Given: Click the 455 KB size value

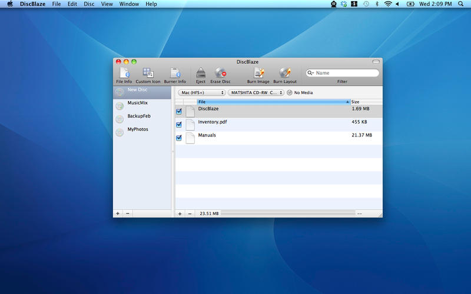Looking at the screenshot, I should 359,122.
